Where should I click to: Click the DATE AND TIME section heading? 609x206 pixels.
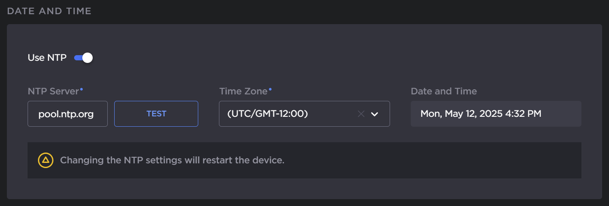(x=49, y=11)
